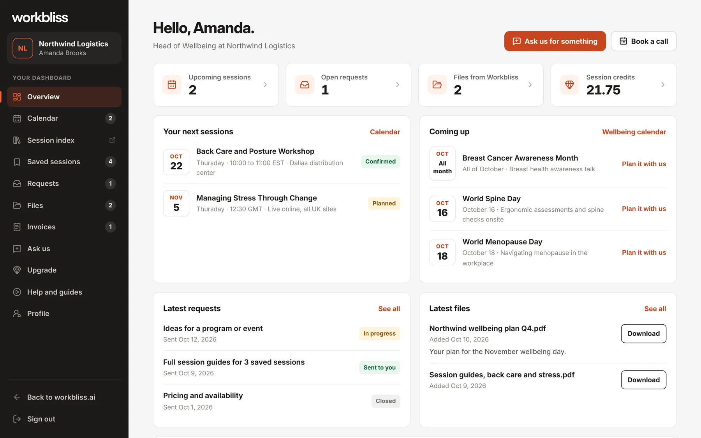Click the Calendar icon in sidebar
This screenshot has height=438, width=701.
pyautogui.click(x=17, y=118)
